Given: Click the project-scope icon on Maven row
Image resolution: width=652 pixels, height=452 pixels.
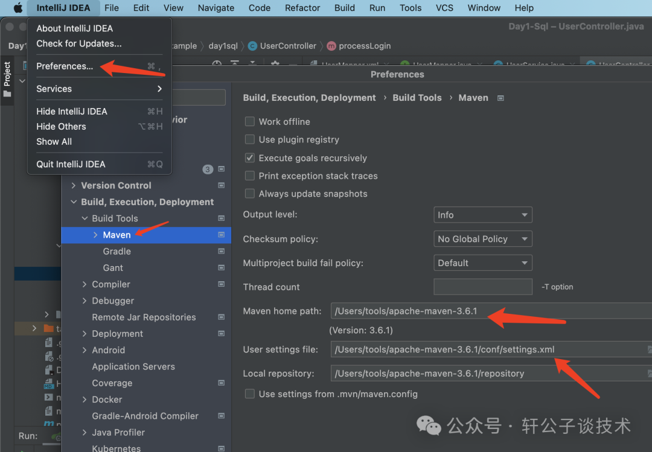Looking at the screenshot, I should [221, 235].
